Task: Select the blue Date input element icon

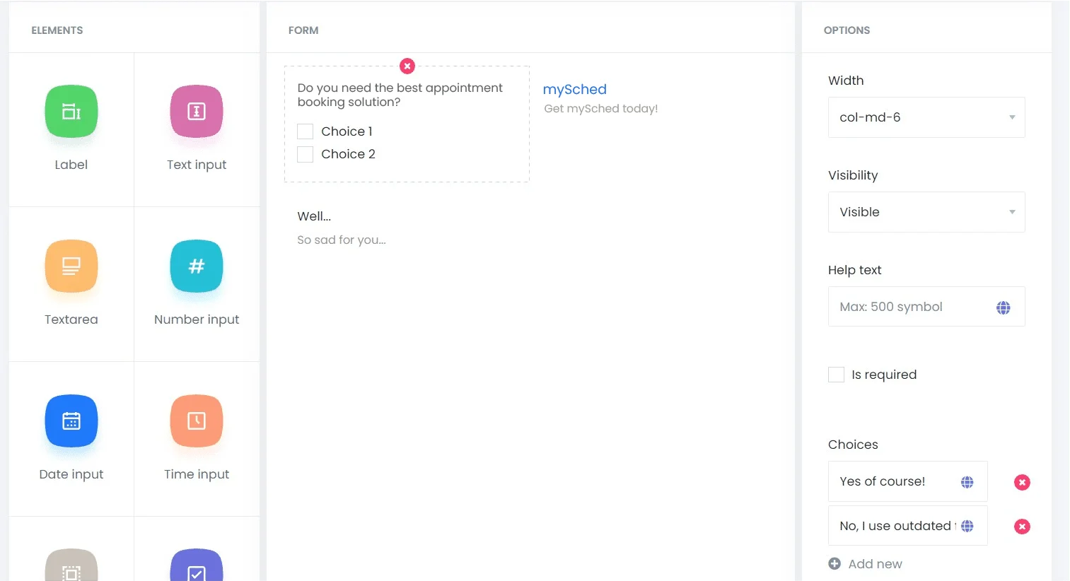Action: click(x=71, y=421)
